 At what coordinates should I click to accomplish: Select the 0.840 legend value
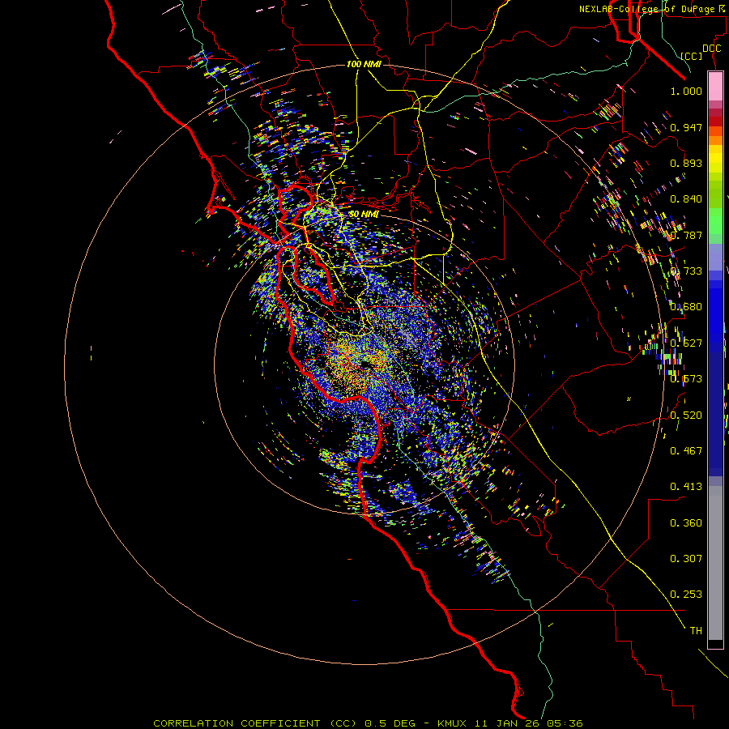(686, 199)
